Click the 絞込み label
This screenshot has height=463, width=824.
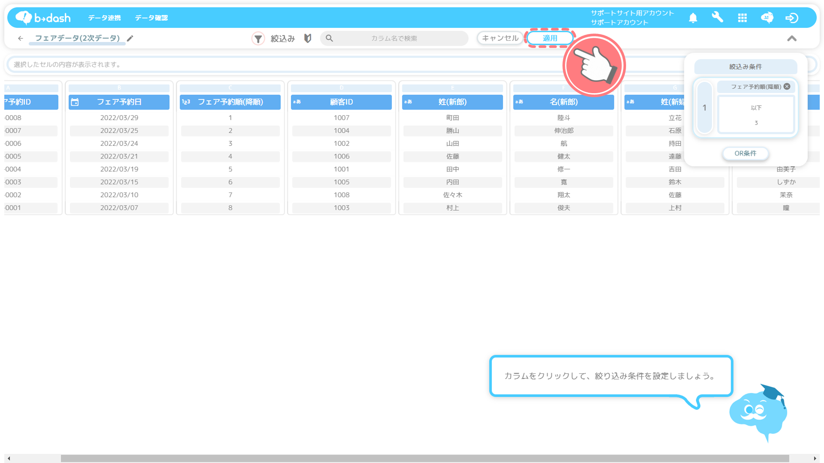(283, 38)
